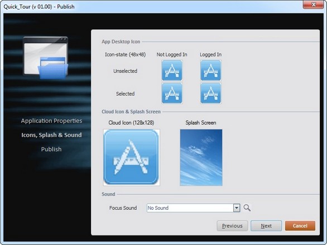This screenshot has width=327, height=245.
Task: Click the Previous button
Action: point(232,226)
